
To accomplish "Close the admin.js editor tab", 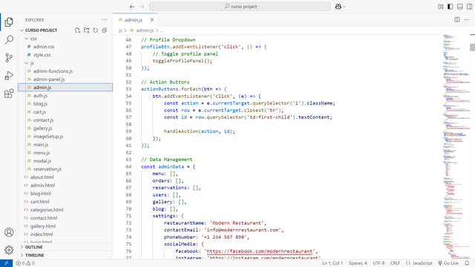I will pos(151,20).
